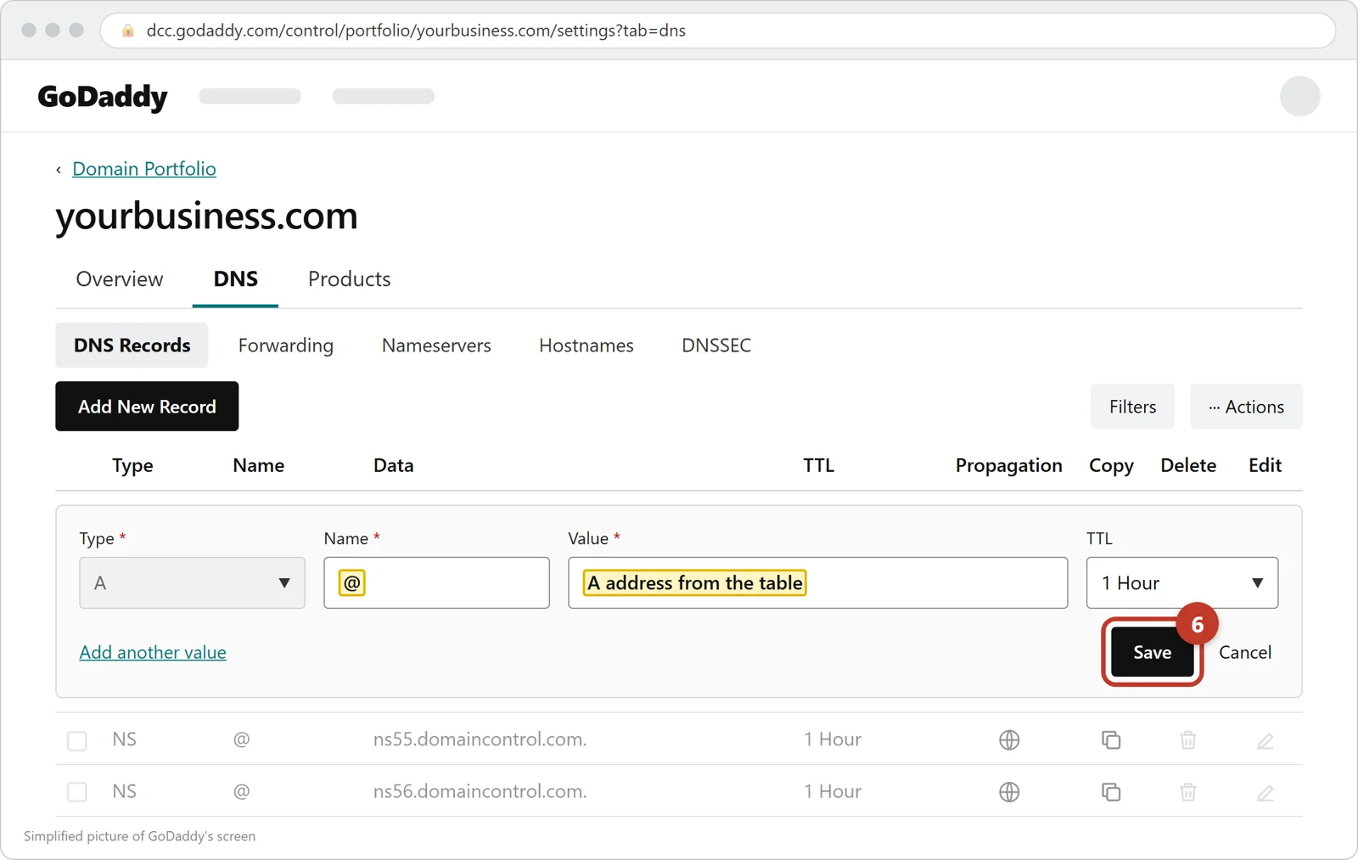Copy the ns55.domaincontrol.com NS record
The image size is (1358, 860).
point(1111,740)
